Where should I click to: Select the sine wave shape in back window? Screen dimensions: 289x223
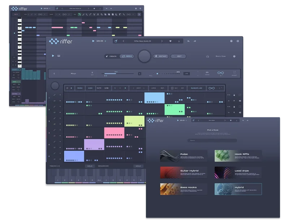point(102,14)
